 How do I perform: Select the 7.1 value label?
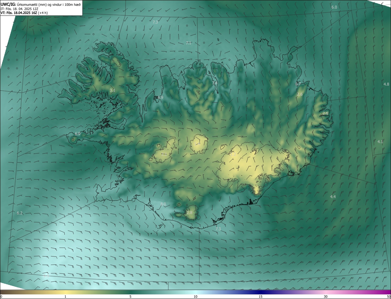pyautogui.click(x=188, y=43)
